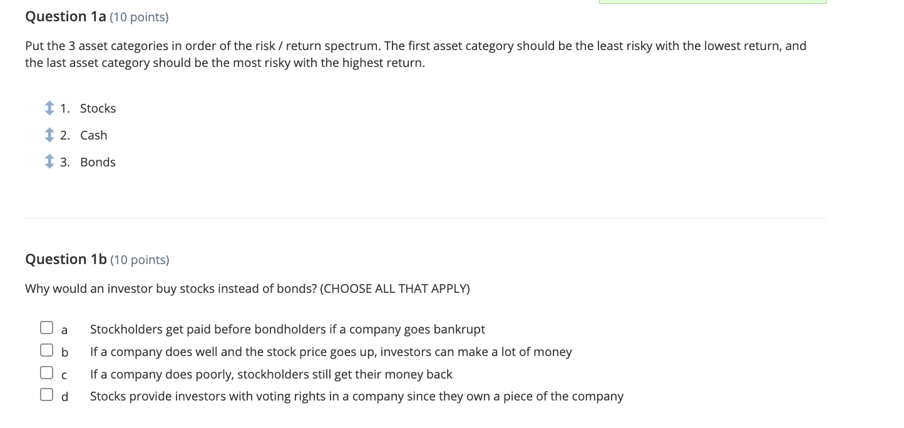This screenshot has width=904, height=428.
Task: Enable option b about stock price going up
Action: click(46, 350)
